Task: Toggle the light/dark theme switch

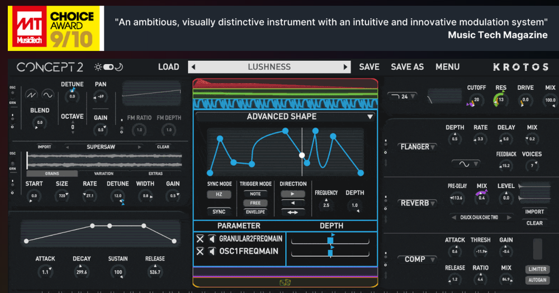Action: point(108,67)
